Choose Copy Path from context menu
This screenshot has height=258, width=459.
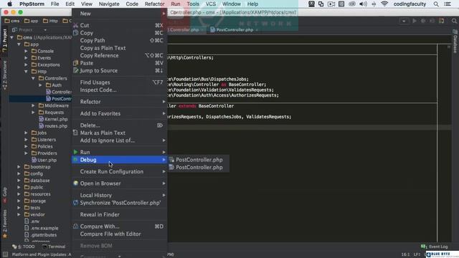120,40
